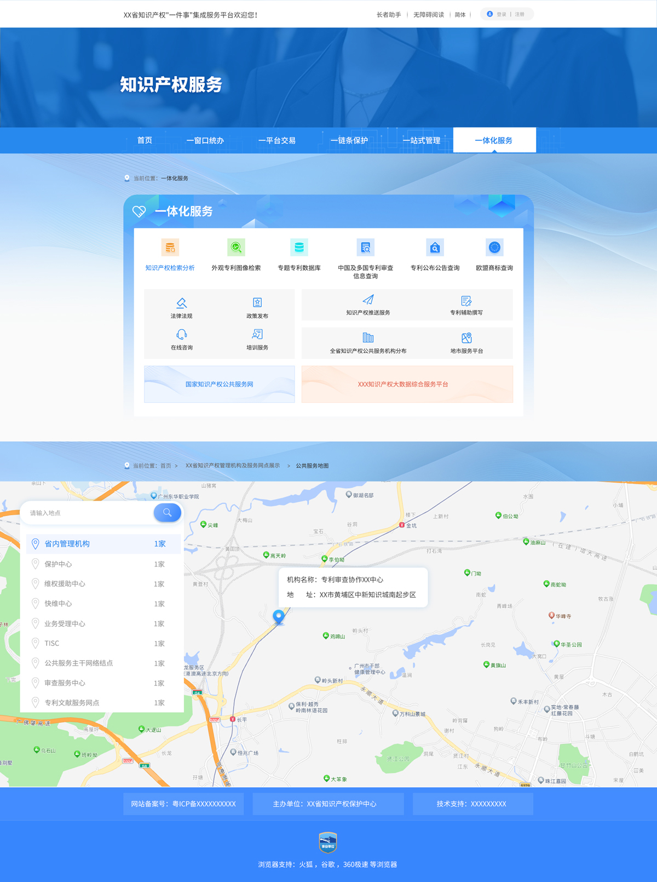Open the 专题专利数据库 icon

point(299,248)
